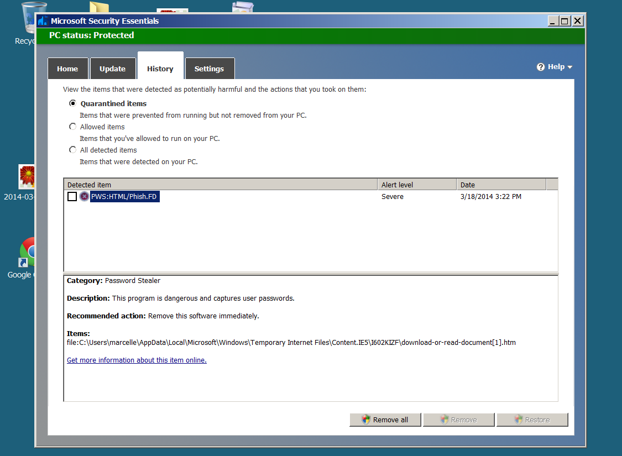622x456 pixels.
Task: Click the PC status: Protected banner text
Action: [92, 35]
